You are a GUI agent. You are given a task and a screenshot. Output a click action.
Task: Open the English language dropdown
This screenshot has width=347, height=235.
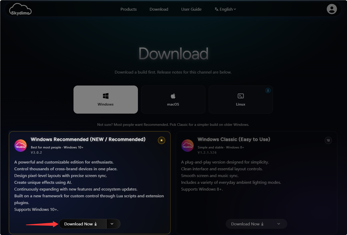[x=225, y=9]
